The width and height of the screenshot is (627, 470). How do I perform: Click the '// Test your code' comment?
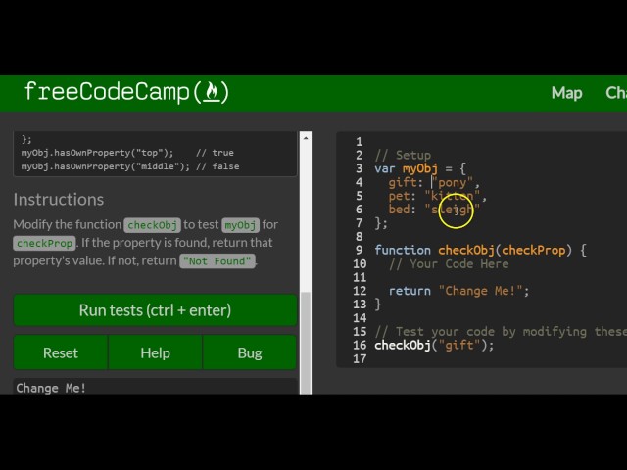click(x=501, y=332)
